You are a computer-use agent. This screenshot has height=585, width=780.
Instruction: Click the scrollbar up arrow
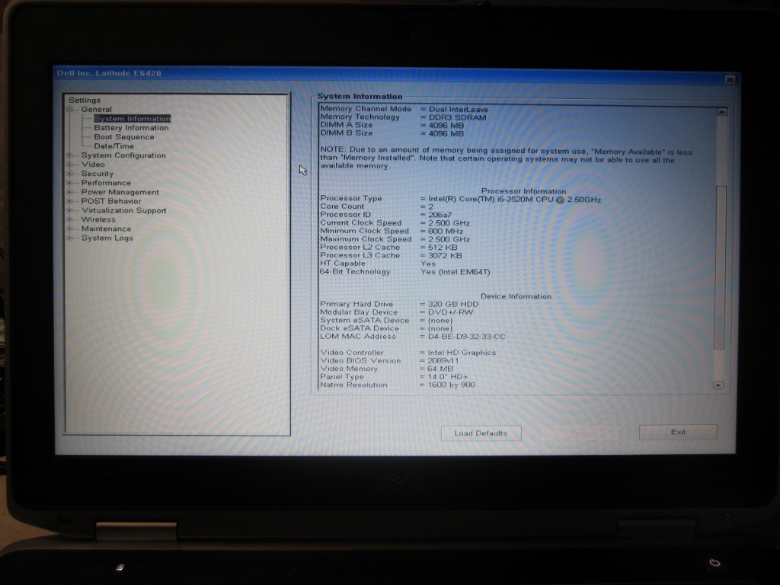coord(721,112)
